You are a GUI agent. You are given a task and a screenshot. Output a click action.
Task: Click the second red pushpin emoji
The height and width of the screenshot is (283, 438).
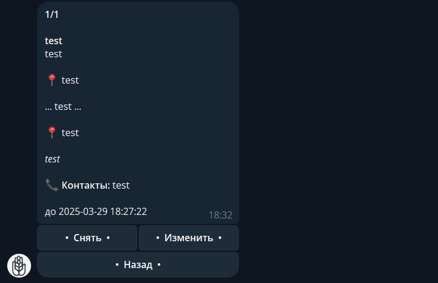[x=51, y=133]
